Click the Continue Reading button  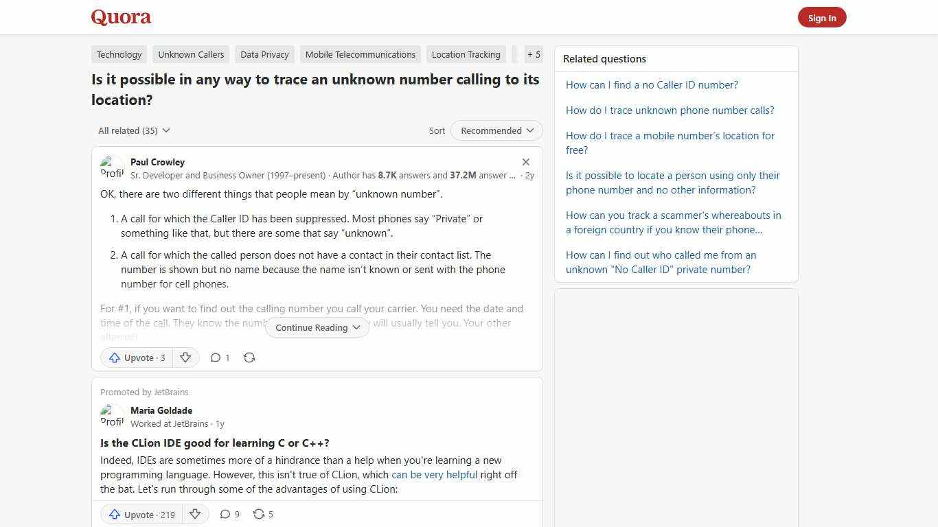[x=317, y=327]
